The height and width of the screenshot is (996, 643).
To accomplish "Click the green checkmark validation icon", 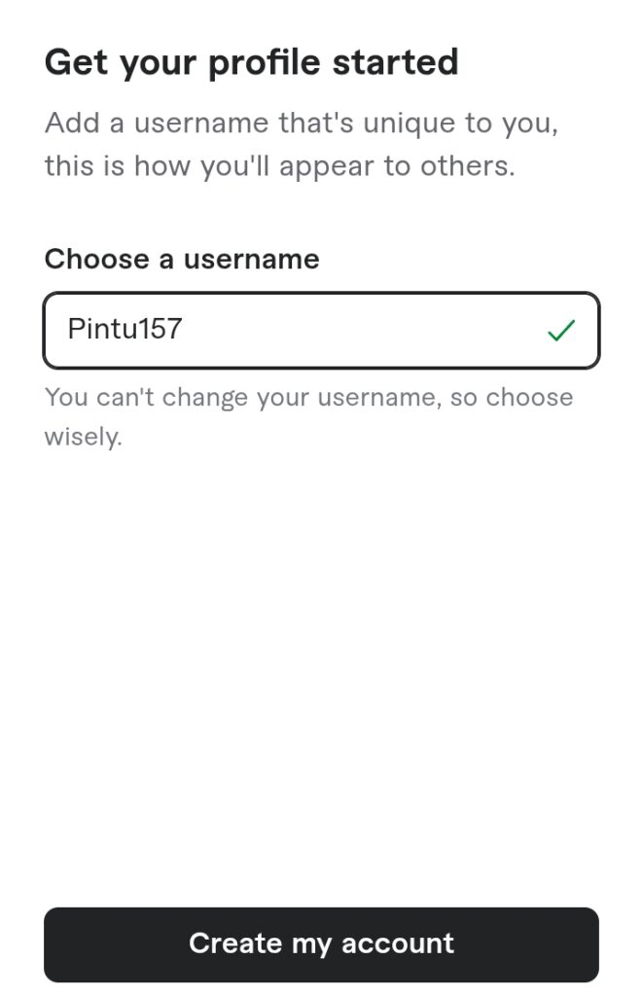I will (561, 331).
